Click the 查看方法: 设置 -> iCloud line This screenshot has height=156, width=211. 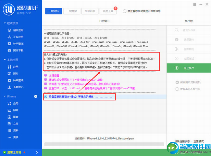click(x=92, y=88)
